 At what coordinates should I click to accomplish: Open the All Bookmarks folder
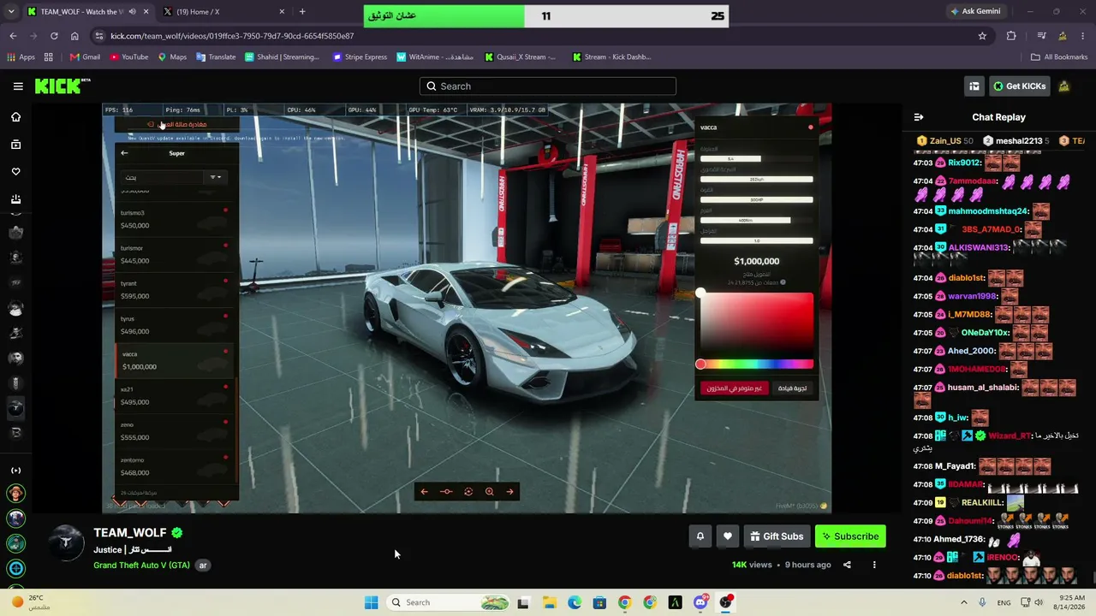point(1059,57)
